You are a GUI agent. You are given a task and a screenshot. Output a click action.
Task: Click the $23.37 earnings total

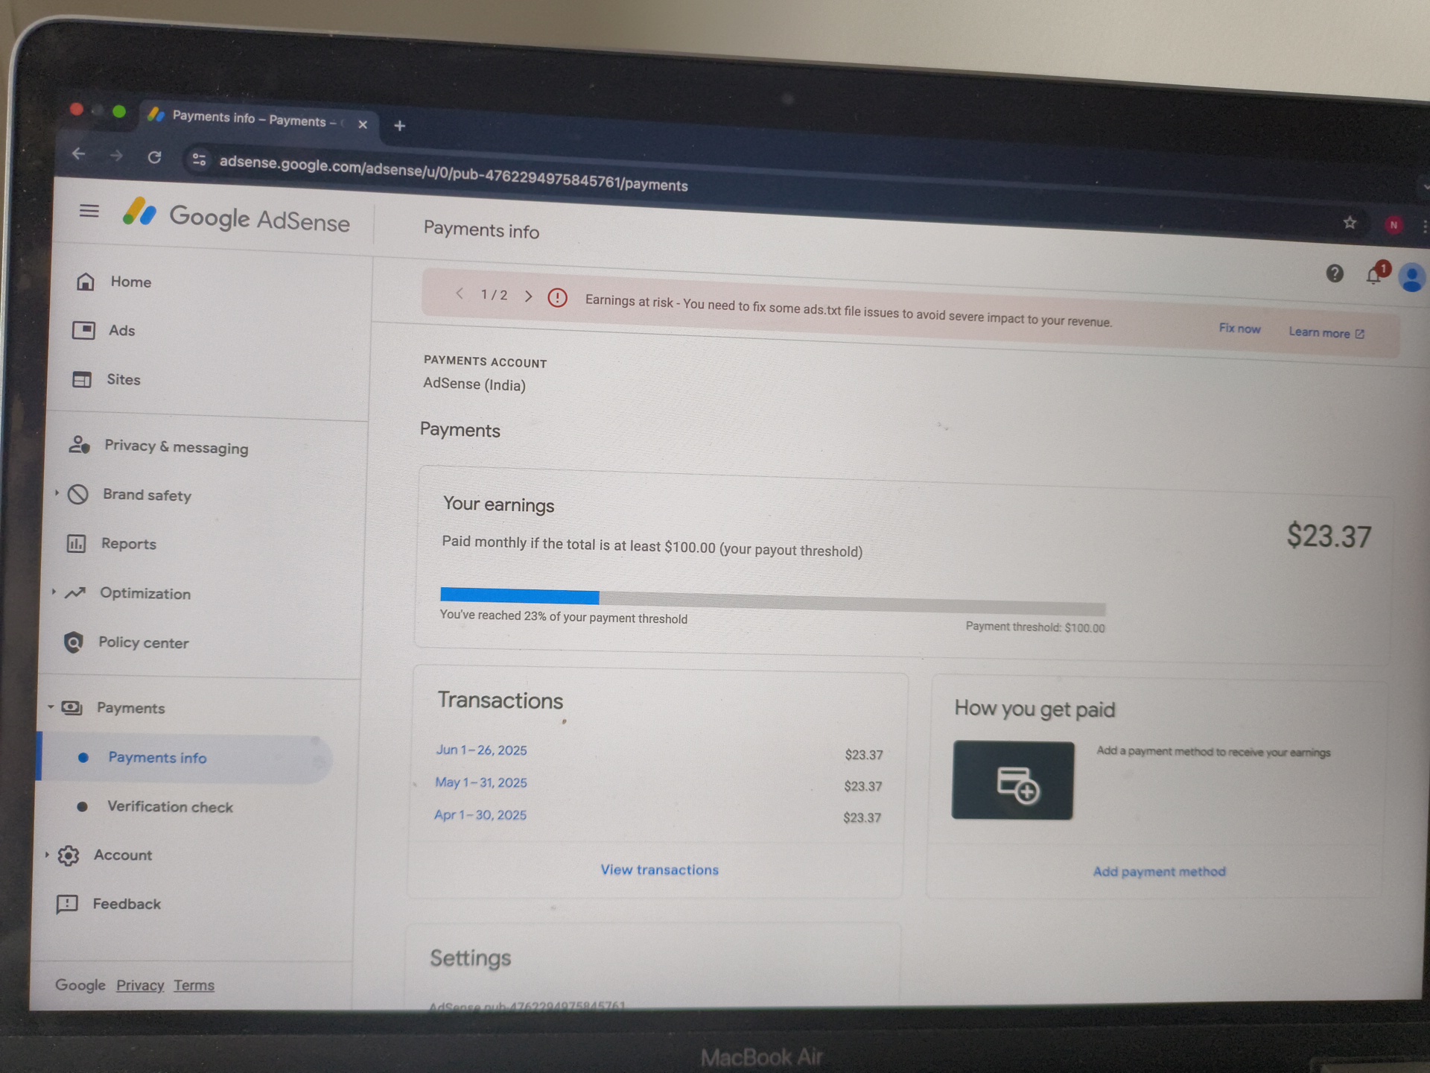point(1329,536)
